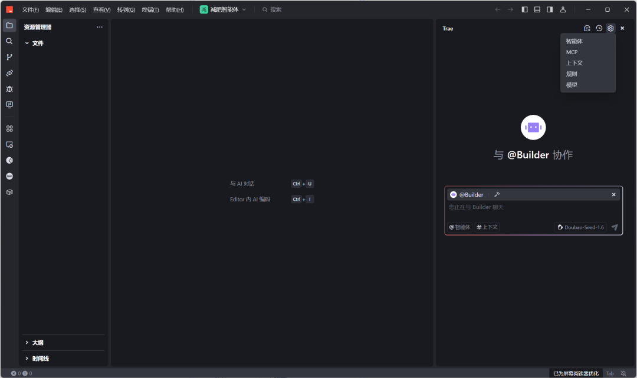Open the 查看(V) menu

[101, 10]
